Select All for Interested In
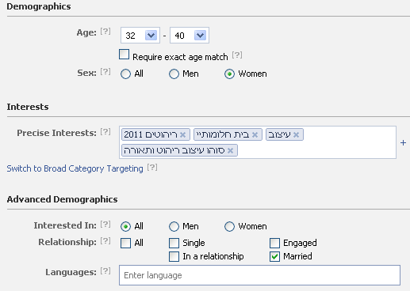The image size is (410, 291). (125, 226)
